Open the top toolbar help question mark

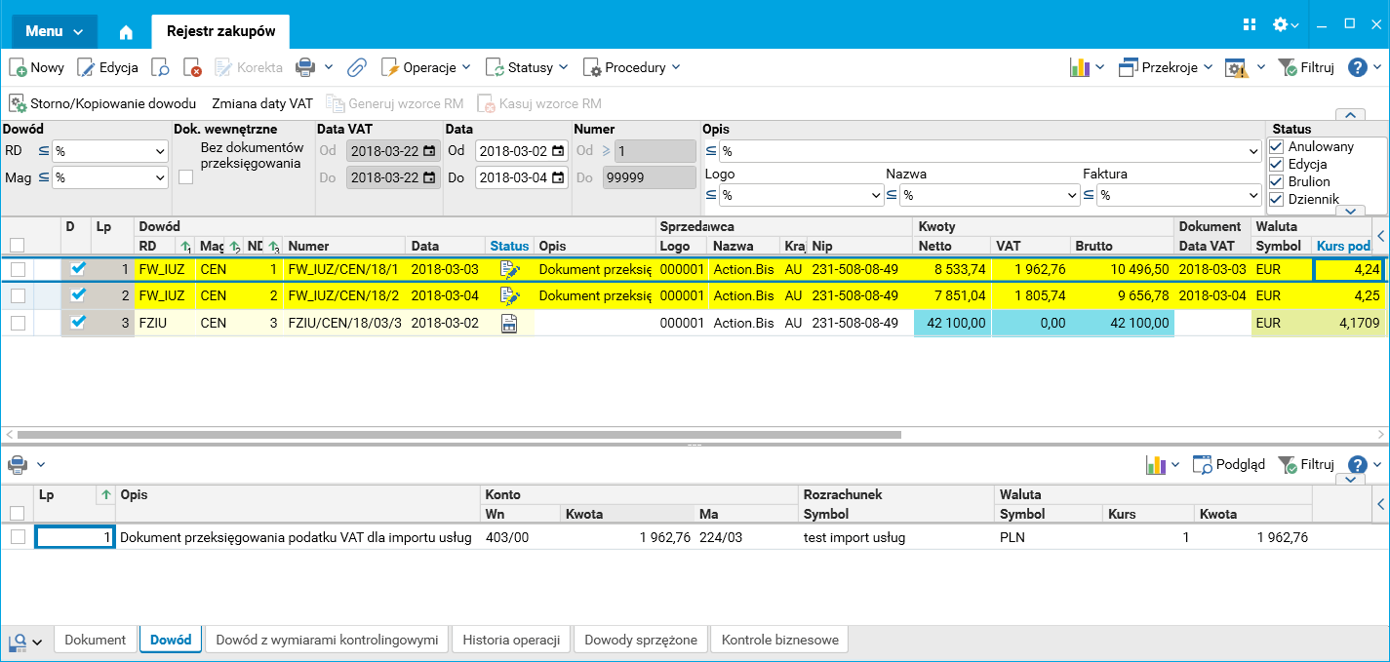(1358, 67)
